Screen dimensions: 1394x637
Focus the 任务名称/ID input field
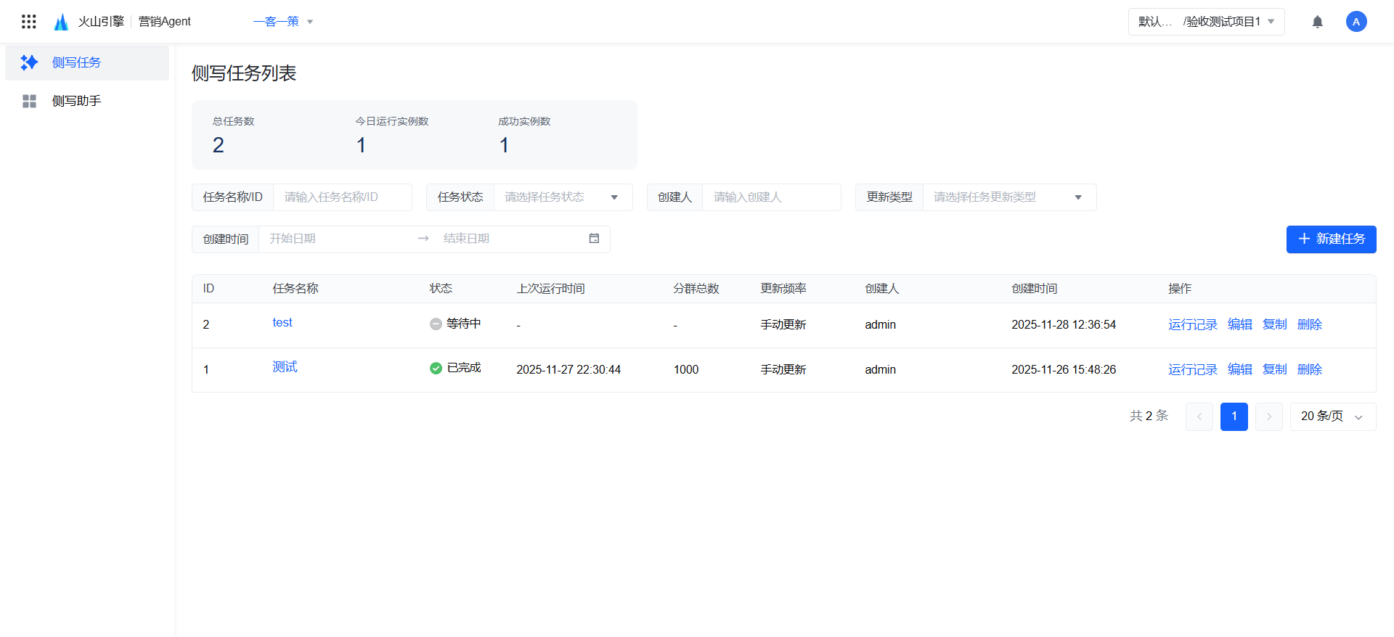coord(341,197)
